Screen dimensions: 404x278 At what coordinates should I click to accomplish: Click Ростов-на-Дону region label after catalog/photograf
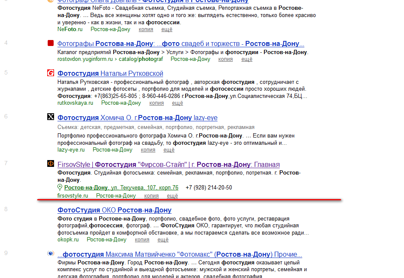(190, 59)
